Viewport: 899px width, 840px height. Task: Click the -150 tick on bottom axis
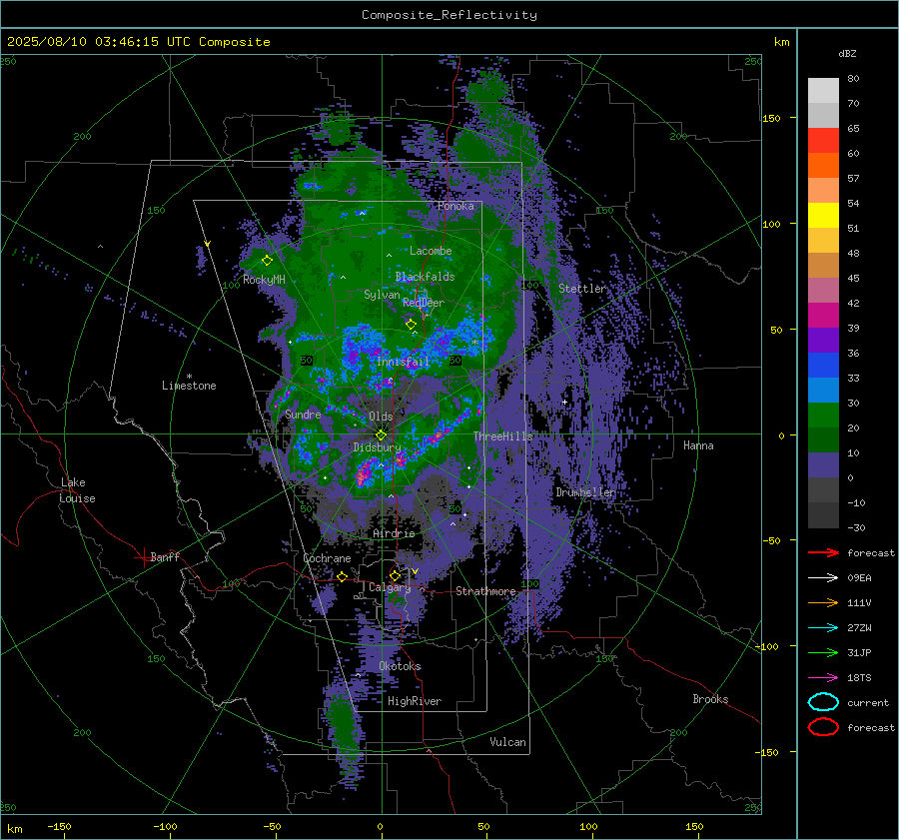(59, 826)
